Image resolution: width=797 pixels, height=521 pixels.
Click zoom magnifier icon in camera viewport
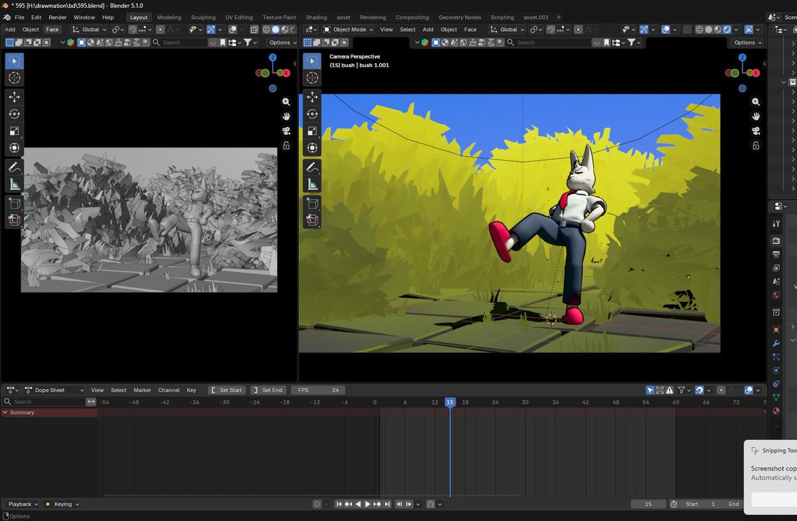click(756, 102)
